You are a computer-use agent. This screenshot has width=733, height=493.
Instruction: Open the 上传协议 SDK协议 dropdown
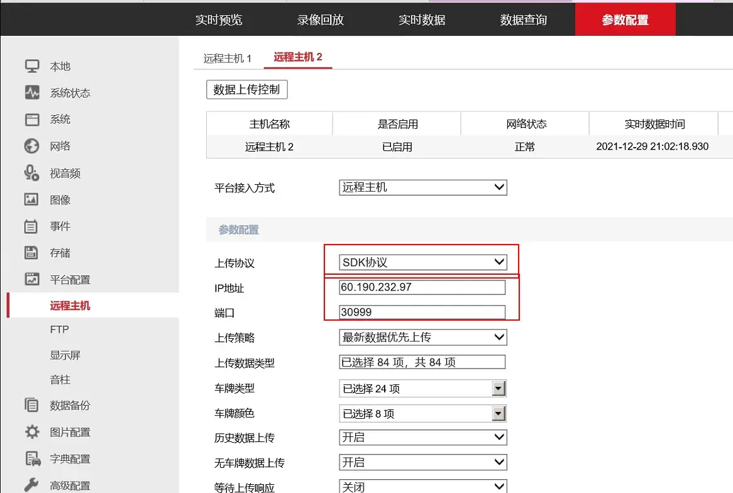click(x=422, y=262)
